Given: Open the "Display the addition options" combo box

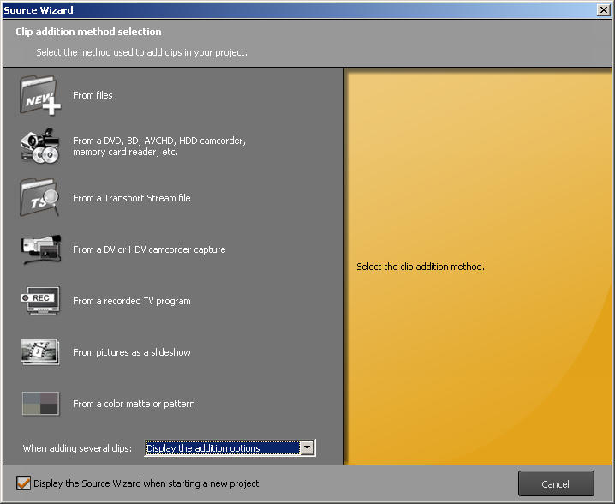Looking at the screenshot, I should point(222,448).
